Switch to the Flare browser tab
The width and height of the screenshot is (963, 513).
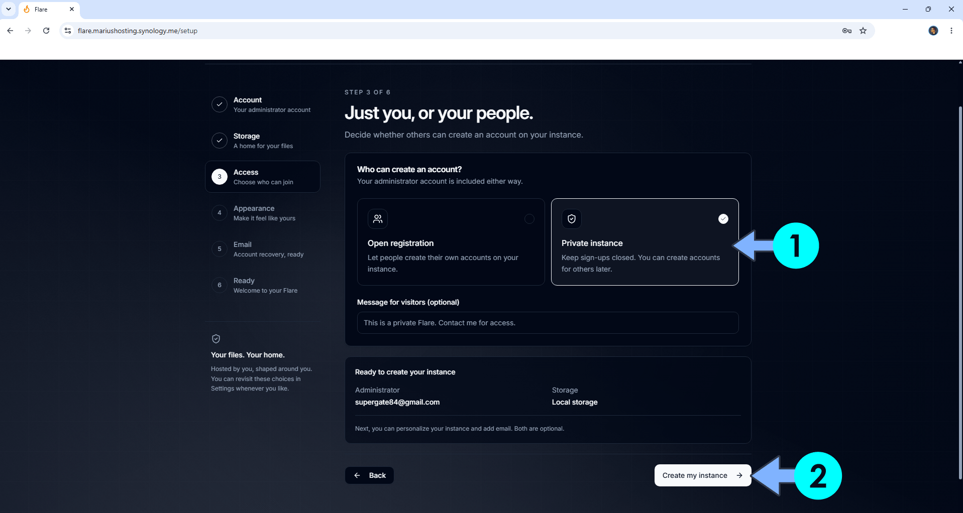49,10
